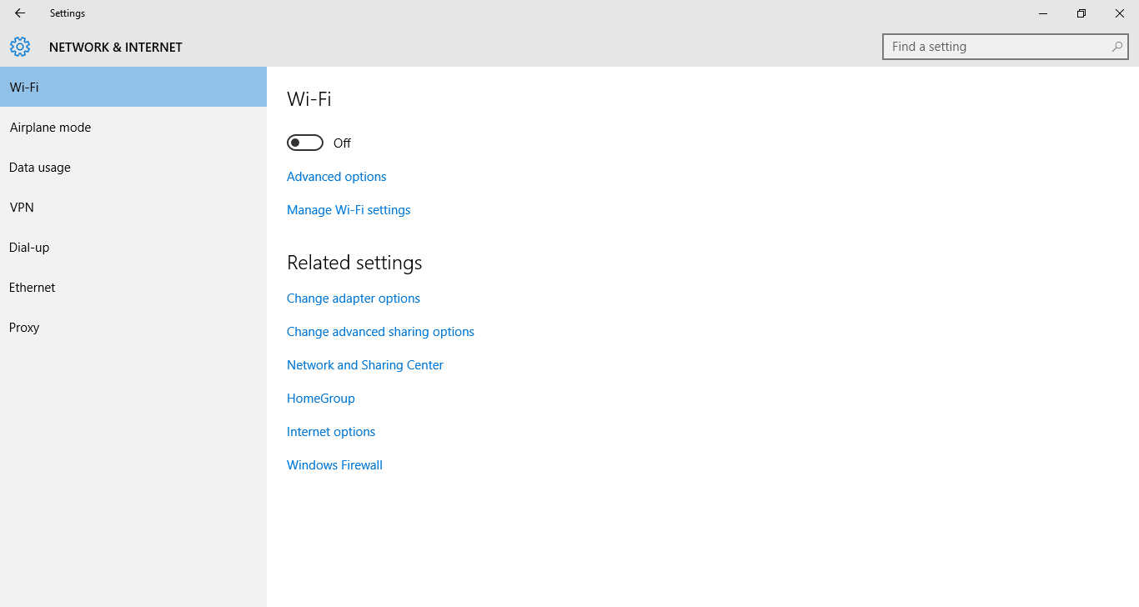1139x607 pixels.
Task: Open Network and Sharing Center
Action: (365, 365)
